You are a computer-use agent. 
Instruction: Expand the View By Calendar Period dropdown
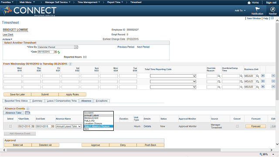pyautogui.click(x=76, y=47)
